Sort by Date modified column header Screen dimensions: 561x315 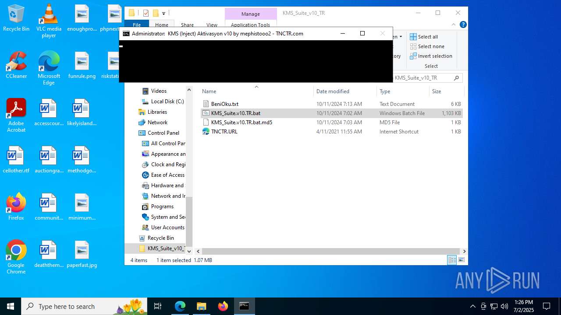pos(345,91)
